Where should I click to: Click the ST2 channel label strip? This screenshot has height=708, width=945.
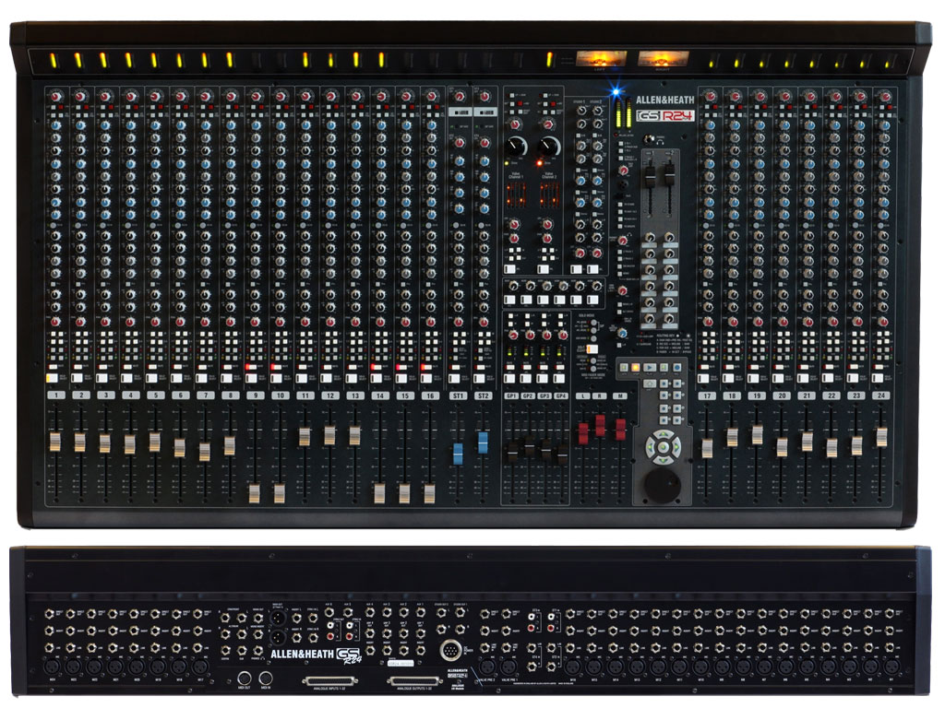click(483, 395)
